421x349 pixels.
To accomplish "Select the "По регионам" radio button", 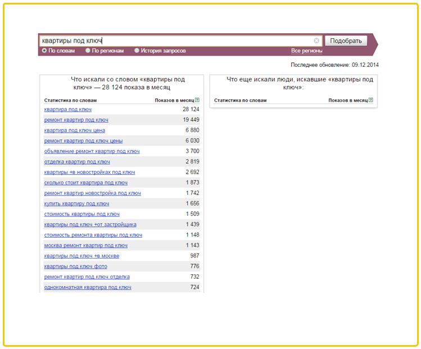I will point(88,51).
